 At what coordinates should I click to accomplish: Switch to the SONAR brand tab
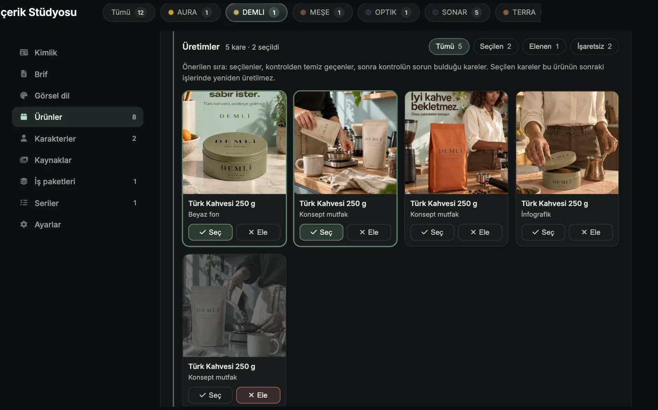click(457, 12)
